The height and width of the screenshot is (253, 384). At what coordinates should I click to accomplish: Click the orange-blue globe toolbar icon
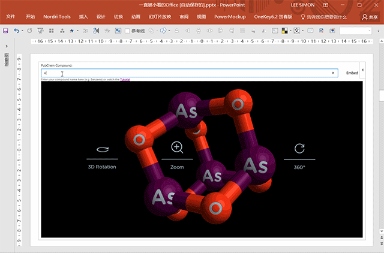pyautogui.click(x=332, y=31)
